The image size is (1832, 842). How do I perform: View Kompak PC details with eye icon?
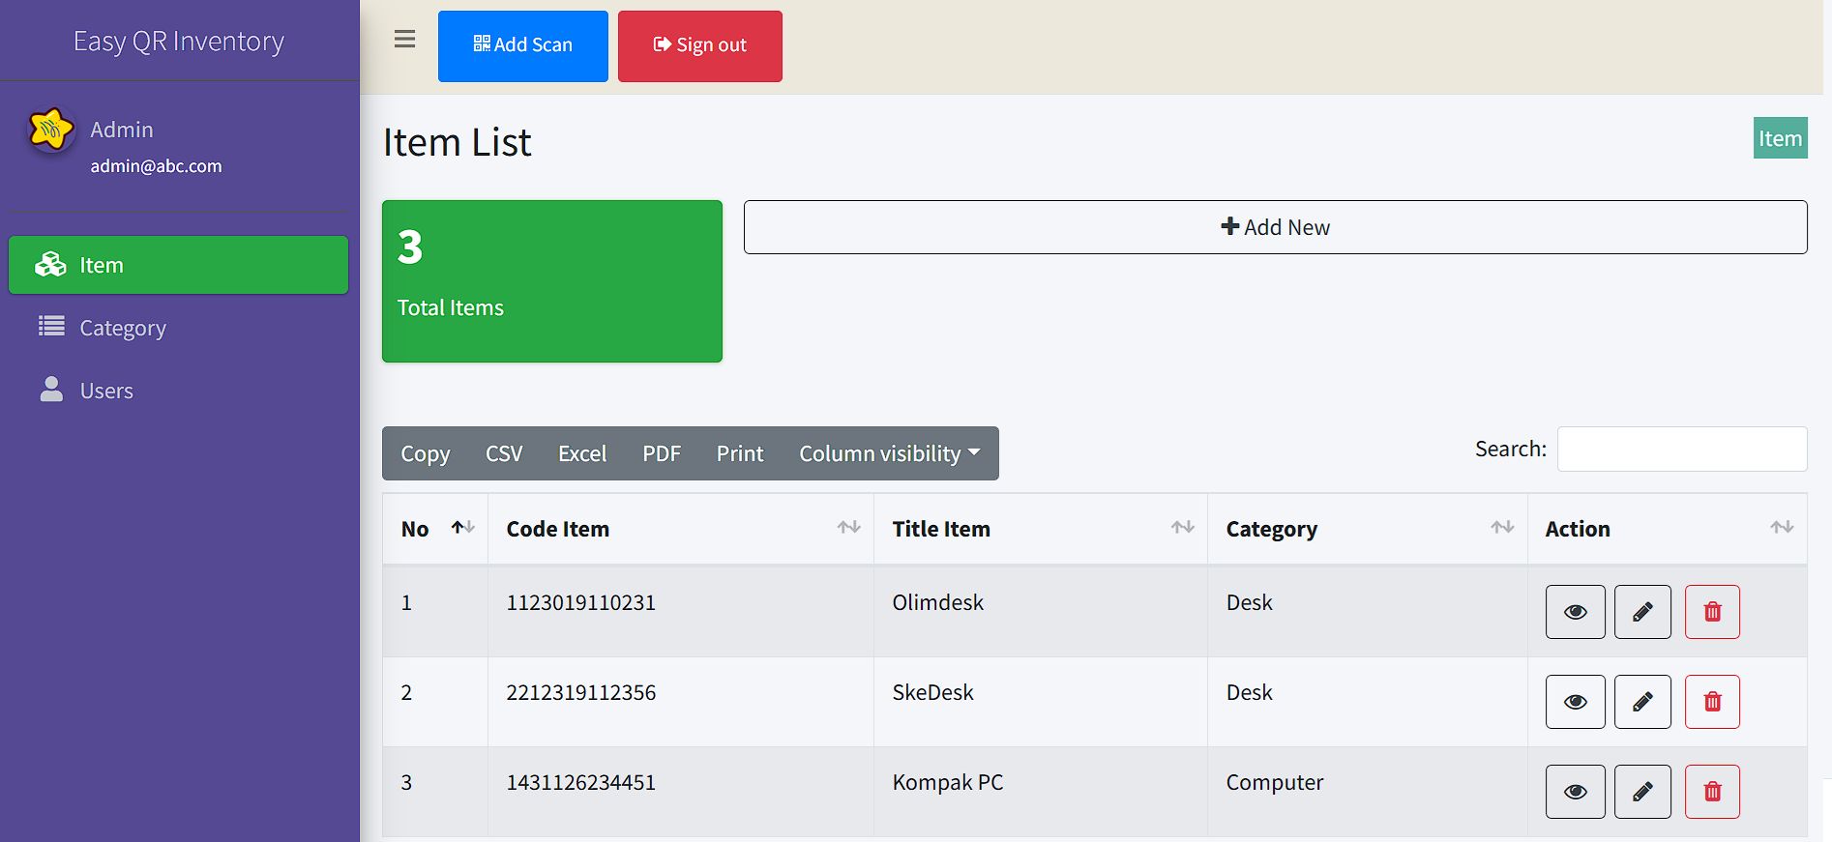1575,792
